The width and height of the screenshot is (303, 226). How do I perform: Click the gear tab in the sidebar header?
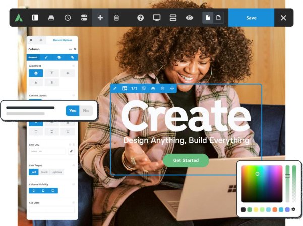[x=31, y=40]
